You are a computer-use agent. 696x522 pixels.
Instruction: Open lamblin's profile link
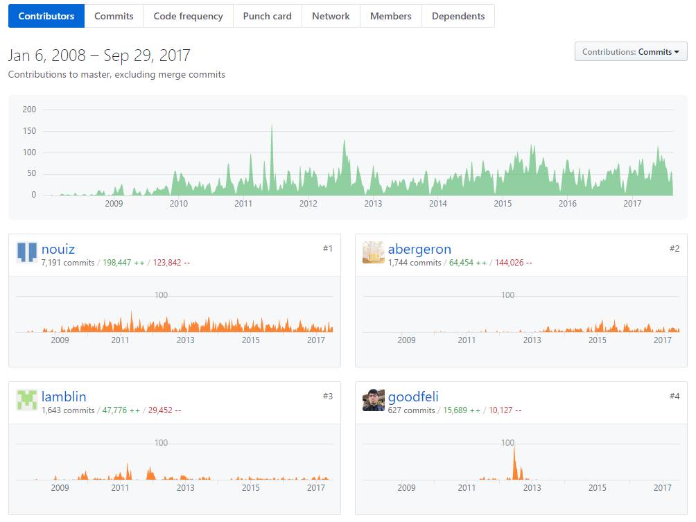tap(64, 397)
